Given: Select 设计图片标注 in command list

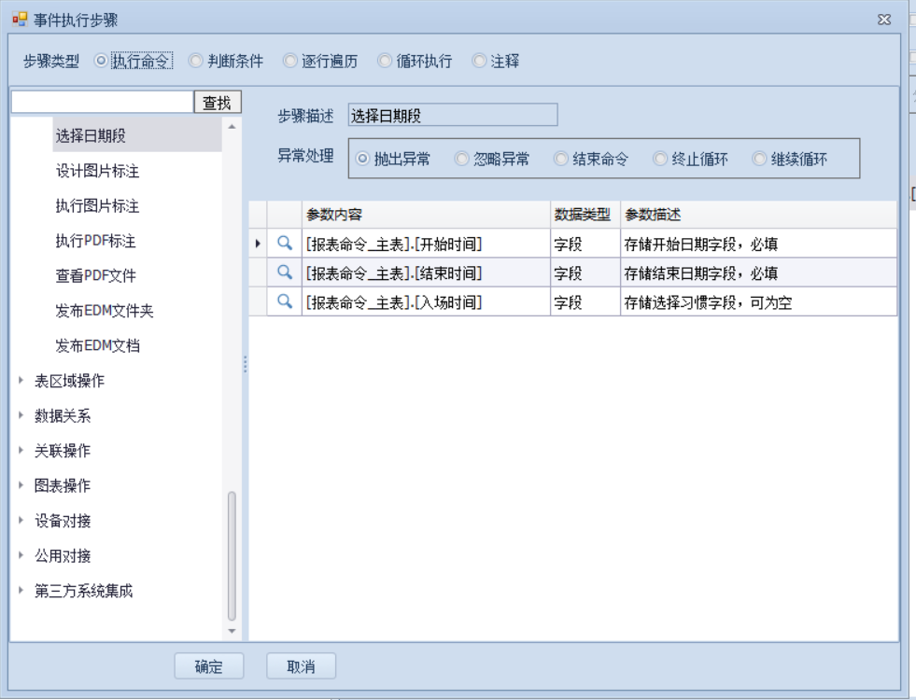Looking at the screenshot, I should tap(97, 172).
